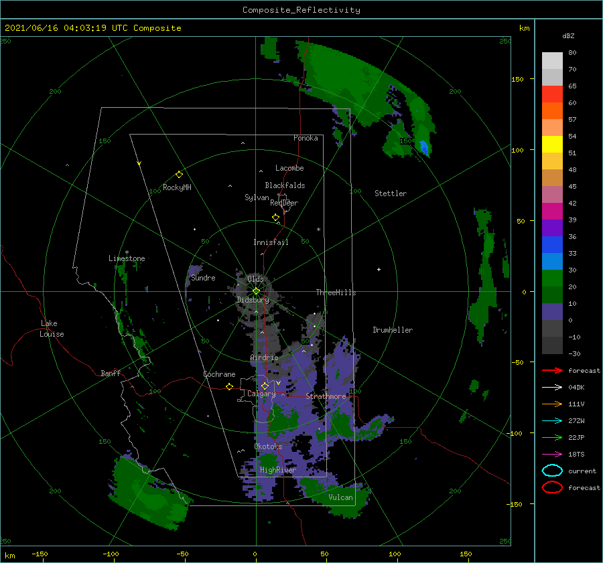Click the Ponoka city label
This screenshot has width=603, height=563.
click(x=306, y=138)
